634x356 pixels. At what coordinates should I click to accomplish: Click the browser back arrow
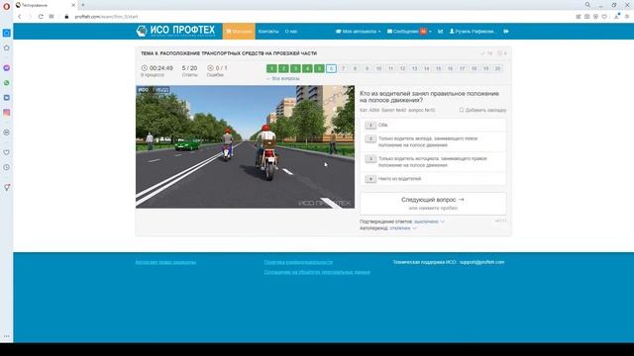[19, 17]
